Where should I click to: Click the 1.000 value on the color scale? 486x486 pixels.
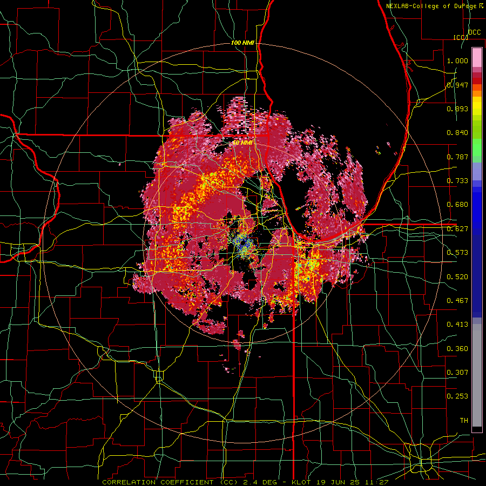pyautogui.click(x=457, y=60)
